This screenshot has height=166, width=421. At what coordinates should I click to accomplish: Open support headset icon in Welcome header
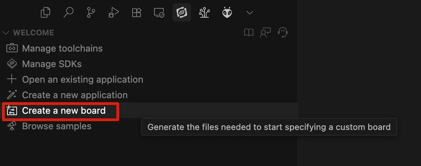tap(282, 33)
